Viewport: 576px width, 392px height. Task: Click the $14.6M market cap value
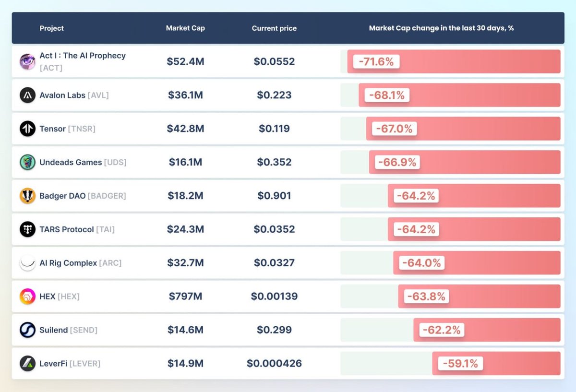tap(185, 330)
